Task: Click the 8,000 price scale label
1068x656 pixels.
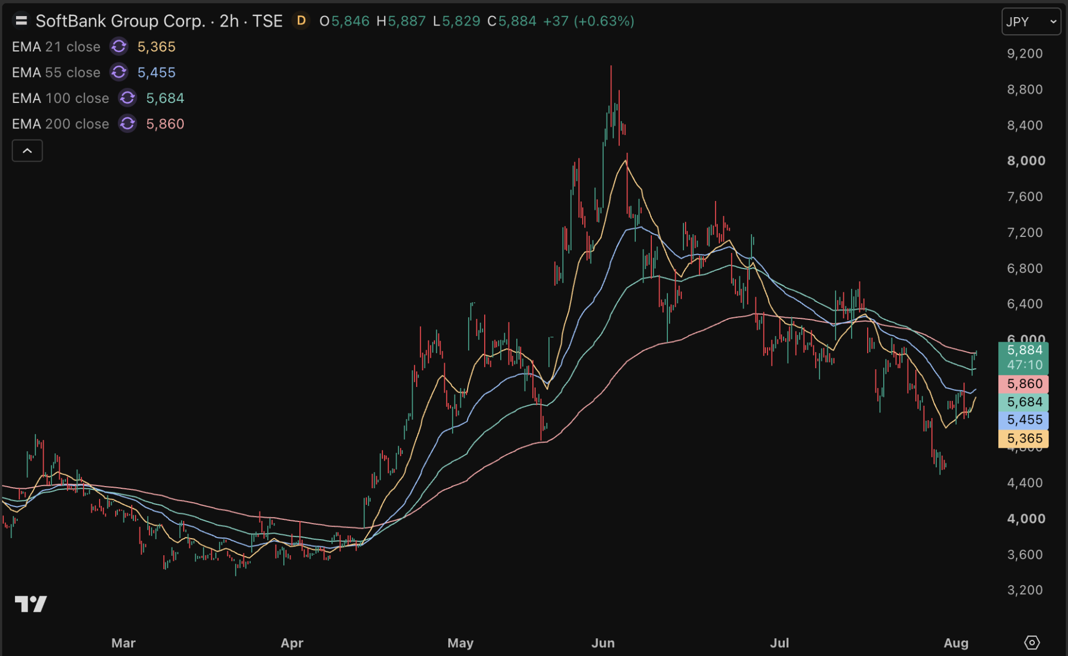Action: point(1026,161)
